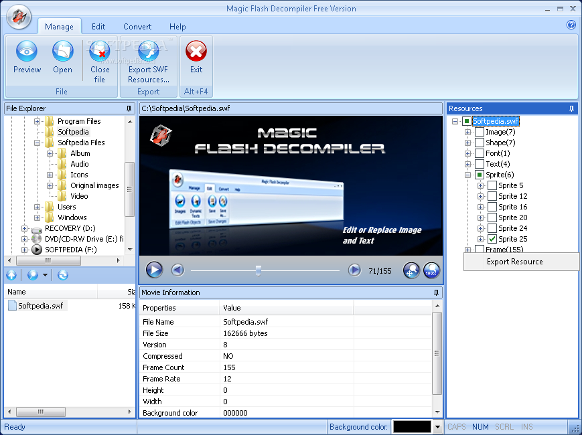Click the 100% zoom icon

tap(431, 270)
